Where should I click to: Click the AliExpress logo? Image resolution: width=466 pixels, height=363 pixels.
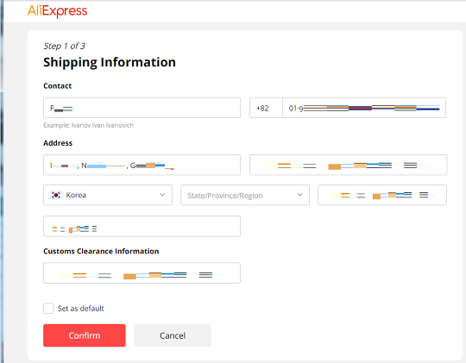click(x=57, y=11)
